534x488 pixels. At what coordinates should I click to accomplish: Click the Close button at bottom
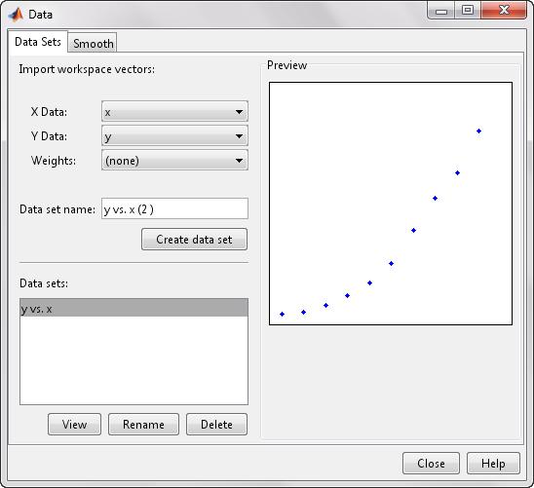point(431,463)
